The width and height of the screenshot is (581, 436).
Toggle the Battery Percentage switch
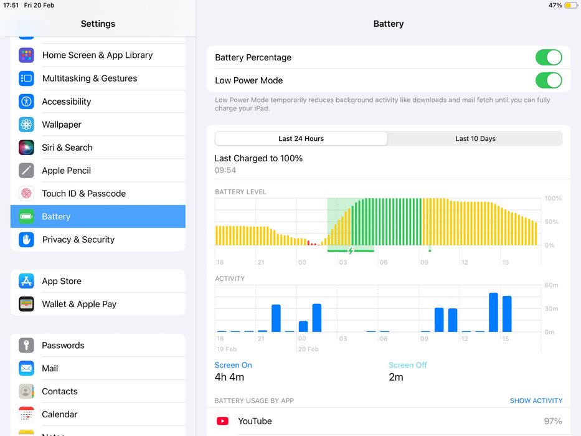[x=549, y=57]
